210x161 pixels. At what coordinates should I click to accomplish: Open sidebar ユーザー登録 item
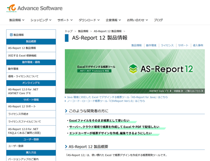click(31, 146)
